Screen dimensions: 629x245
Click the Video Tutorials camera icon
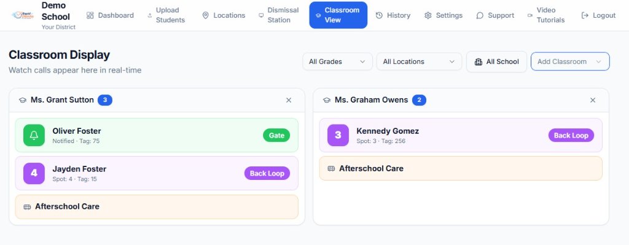pyautogui.click(x=530, y=15)
